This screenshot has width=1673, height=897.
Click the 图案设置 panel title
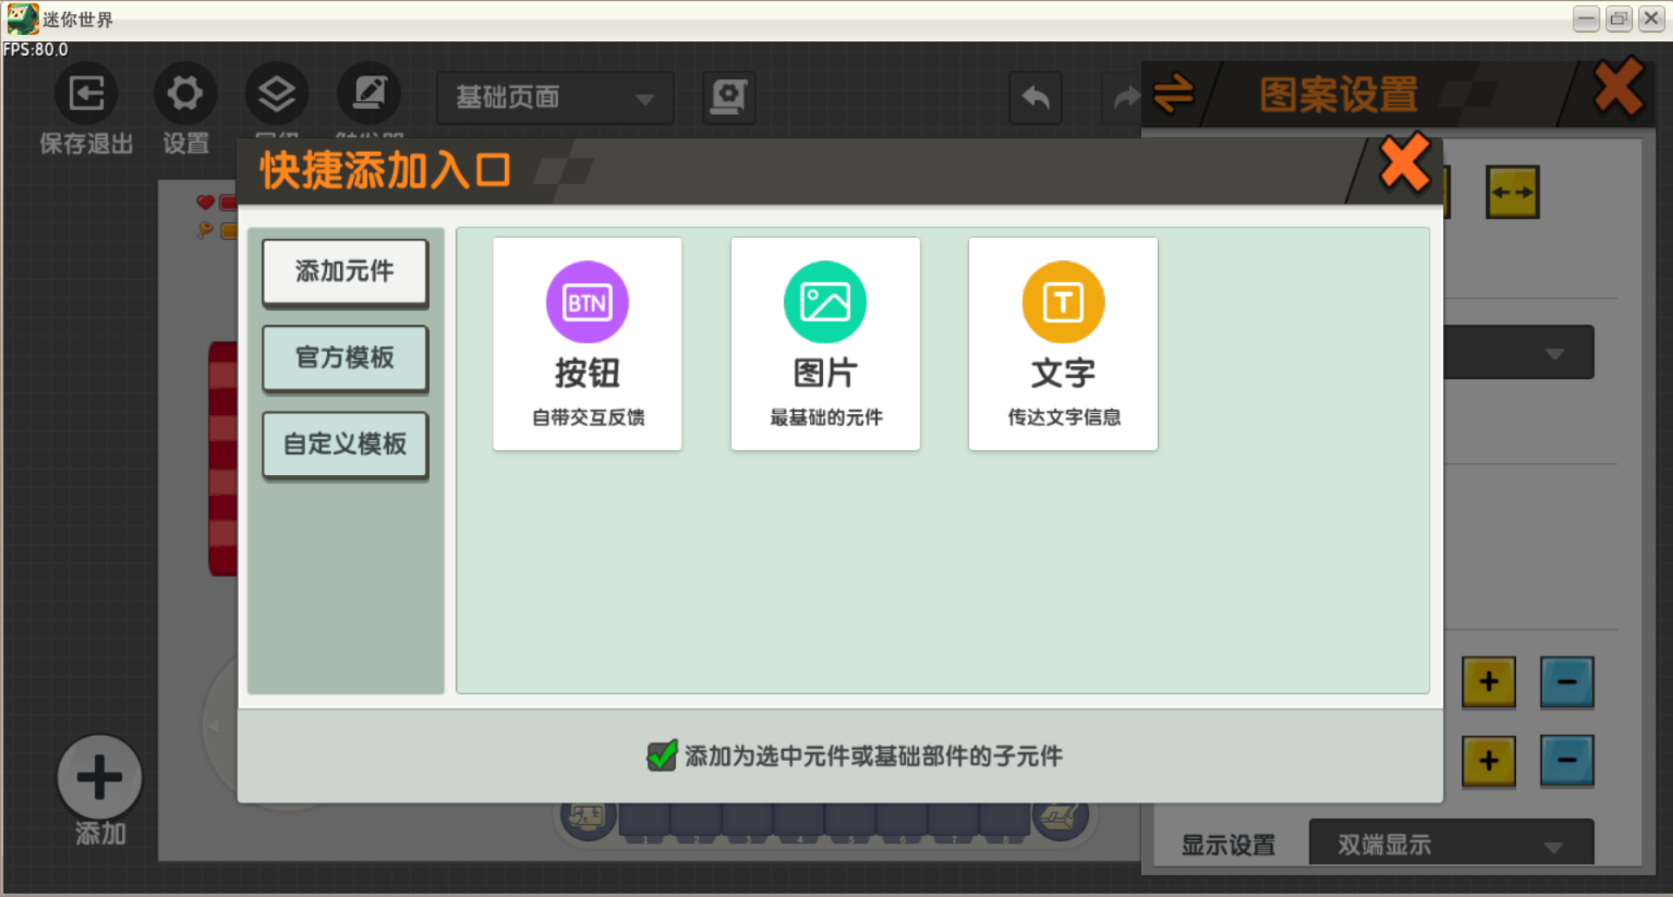[1339, 94]
